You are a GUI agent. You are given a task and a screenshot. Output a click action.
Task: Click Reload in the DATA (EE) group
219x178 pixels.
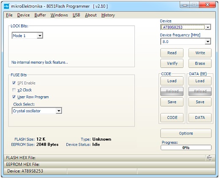click(200, 92)
